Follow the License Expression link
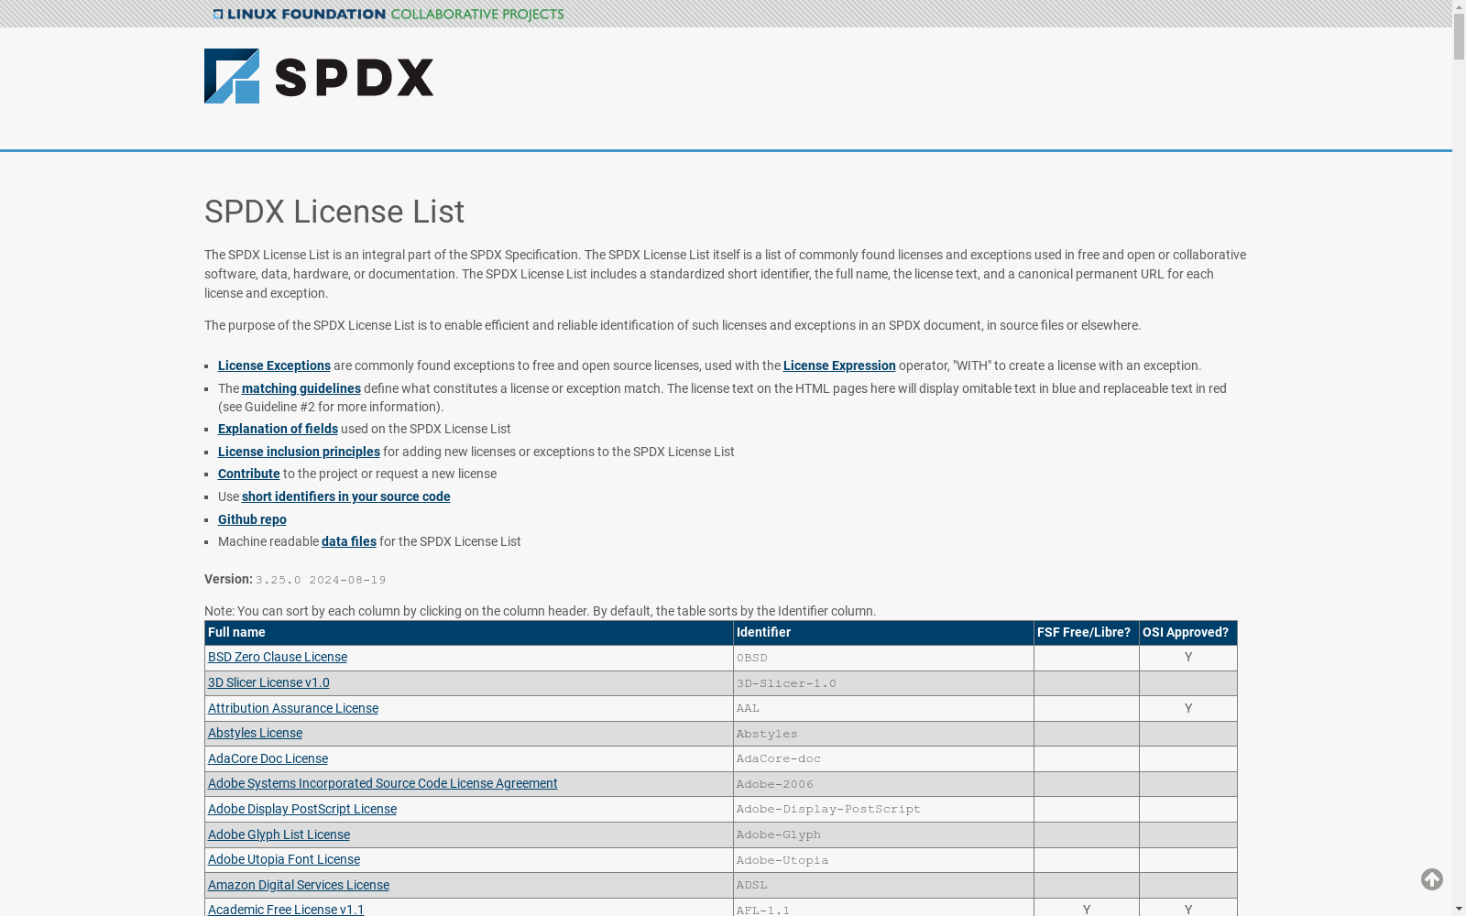The height and width of the screenshot is (916, 1466). [x=839, y=365]
